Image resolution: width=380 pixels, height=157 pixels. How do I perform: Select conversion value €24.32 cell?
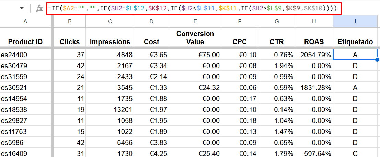click(195, 87)
